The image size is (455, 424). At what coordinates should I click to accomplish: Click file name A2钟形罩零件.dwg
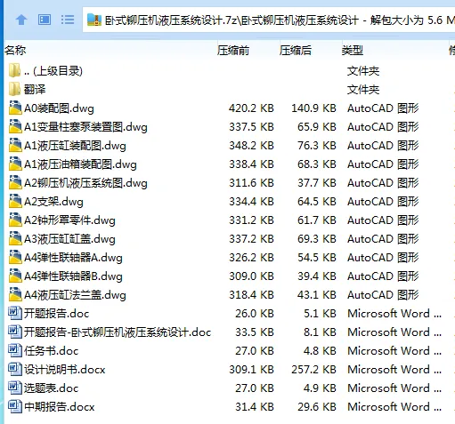coord(69,220)
